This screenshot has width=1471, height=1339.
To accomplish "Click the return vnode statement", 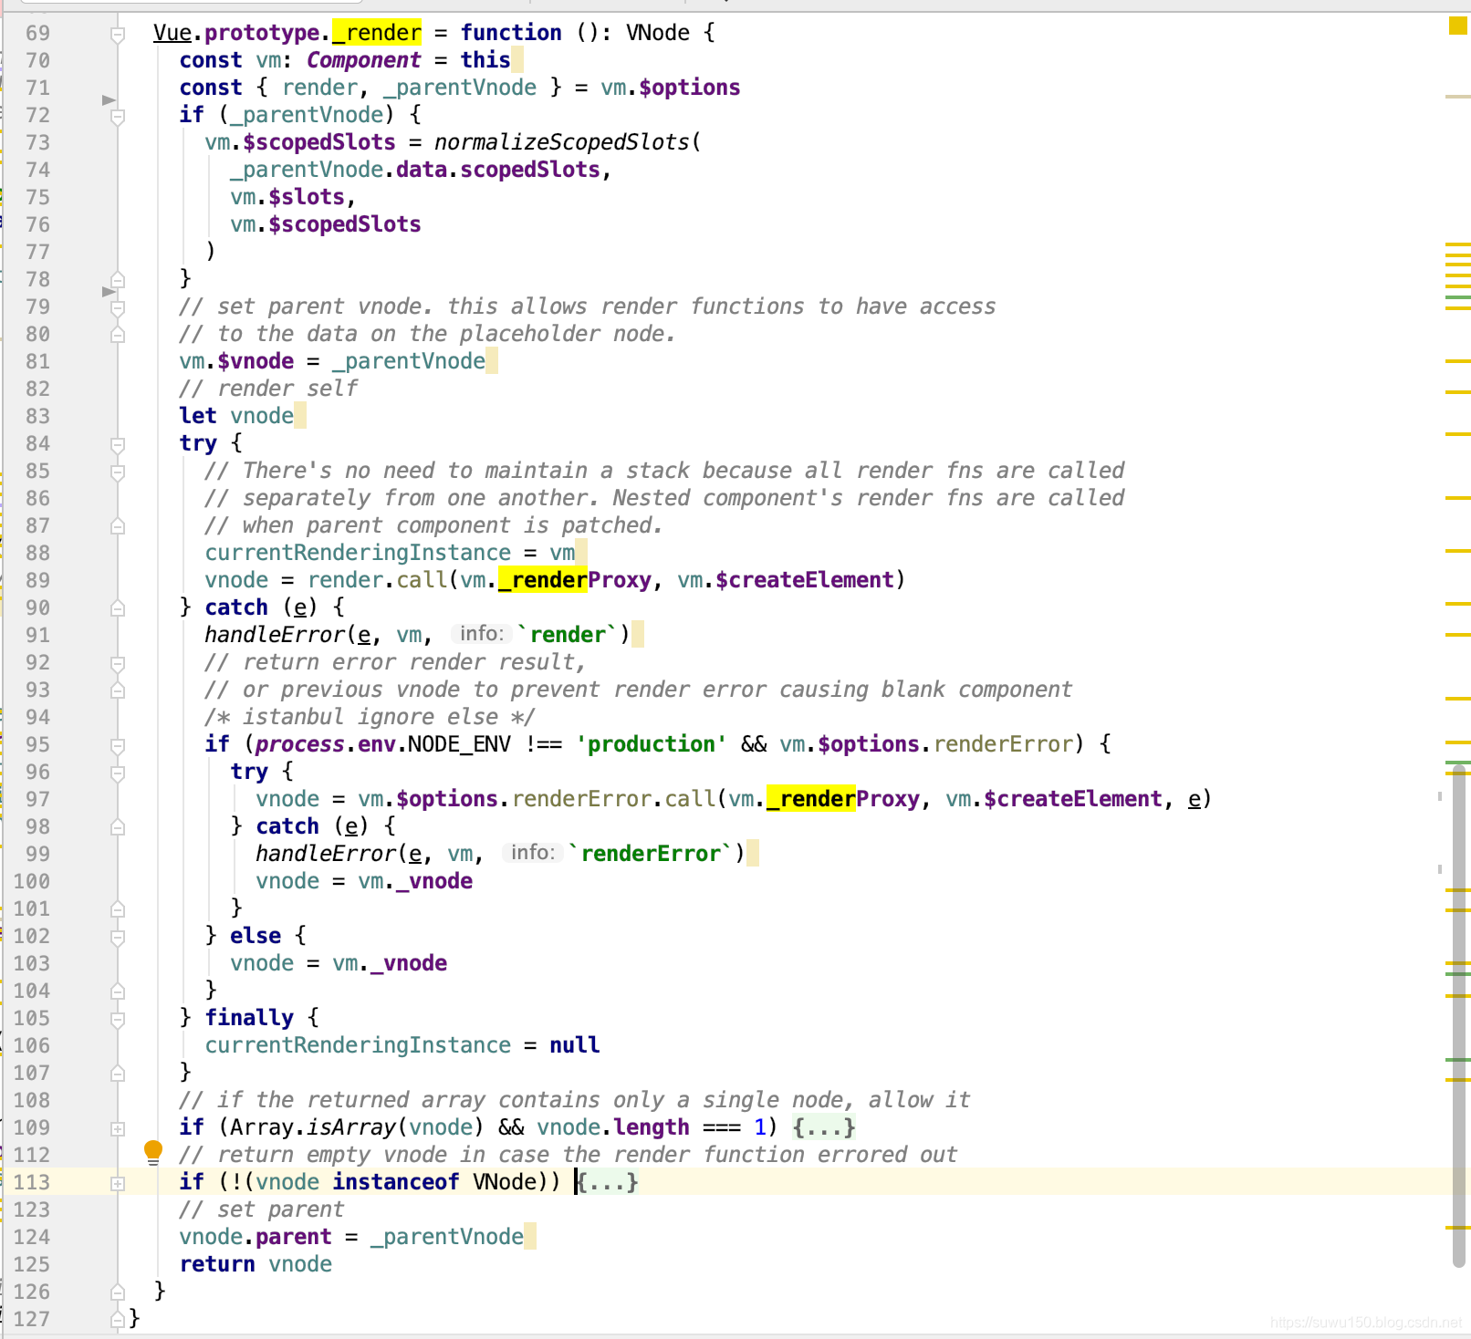I will 256,1264.
